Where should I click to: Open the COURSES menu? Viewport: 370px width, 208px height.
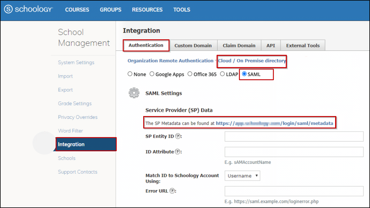pos(77,9)
